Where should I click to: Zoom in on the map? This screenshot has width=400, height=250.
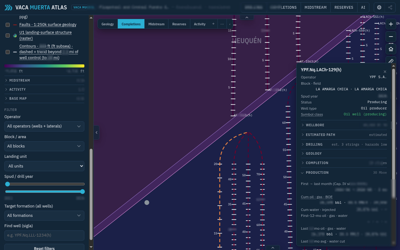coord(391,24)
